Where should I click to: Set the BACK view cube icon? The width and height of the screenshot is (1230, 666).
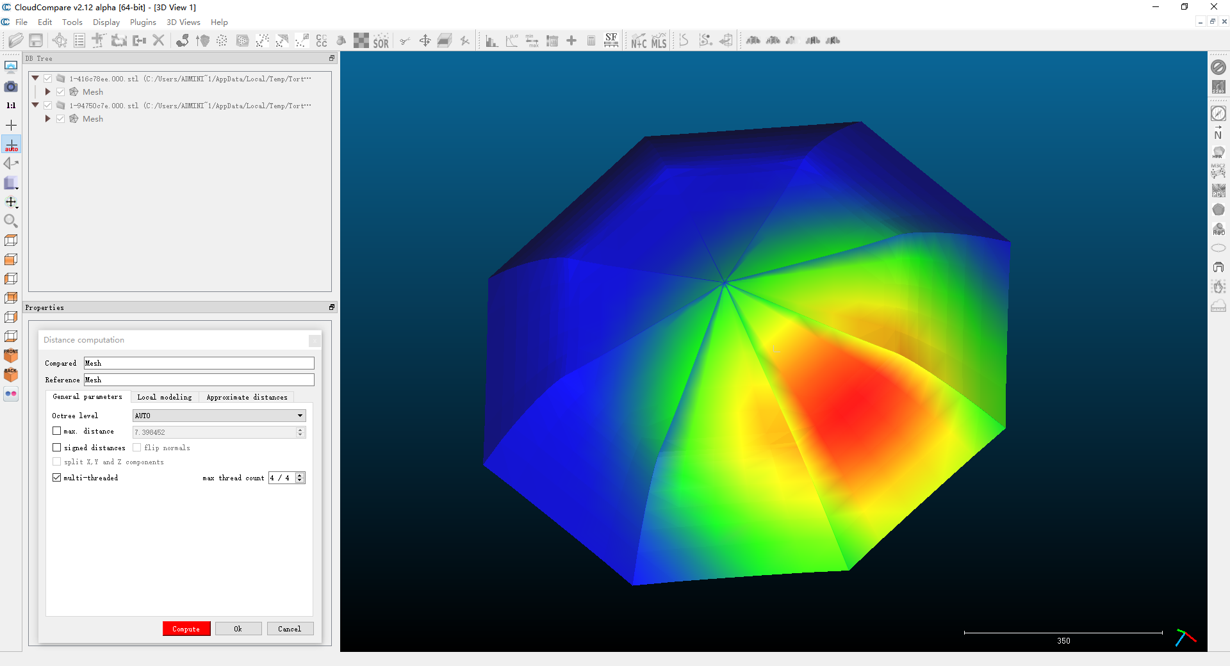(x=11, y=375)
